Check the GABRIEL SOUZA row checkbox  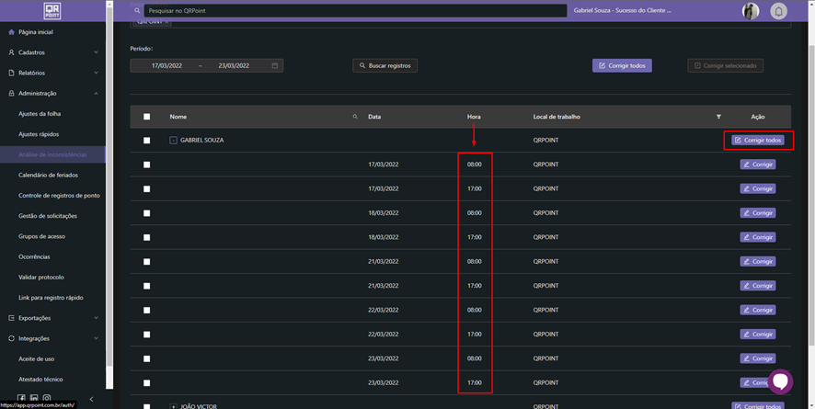146,141
